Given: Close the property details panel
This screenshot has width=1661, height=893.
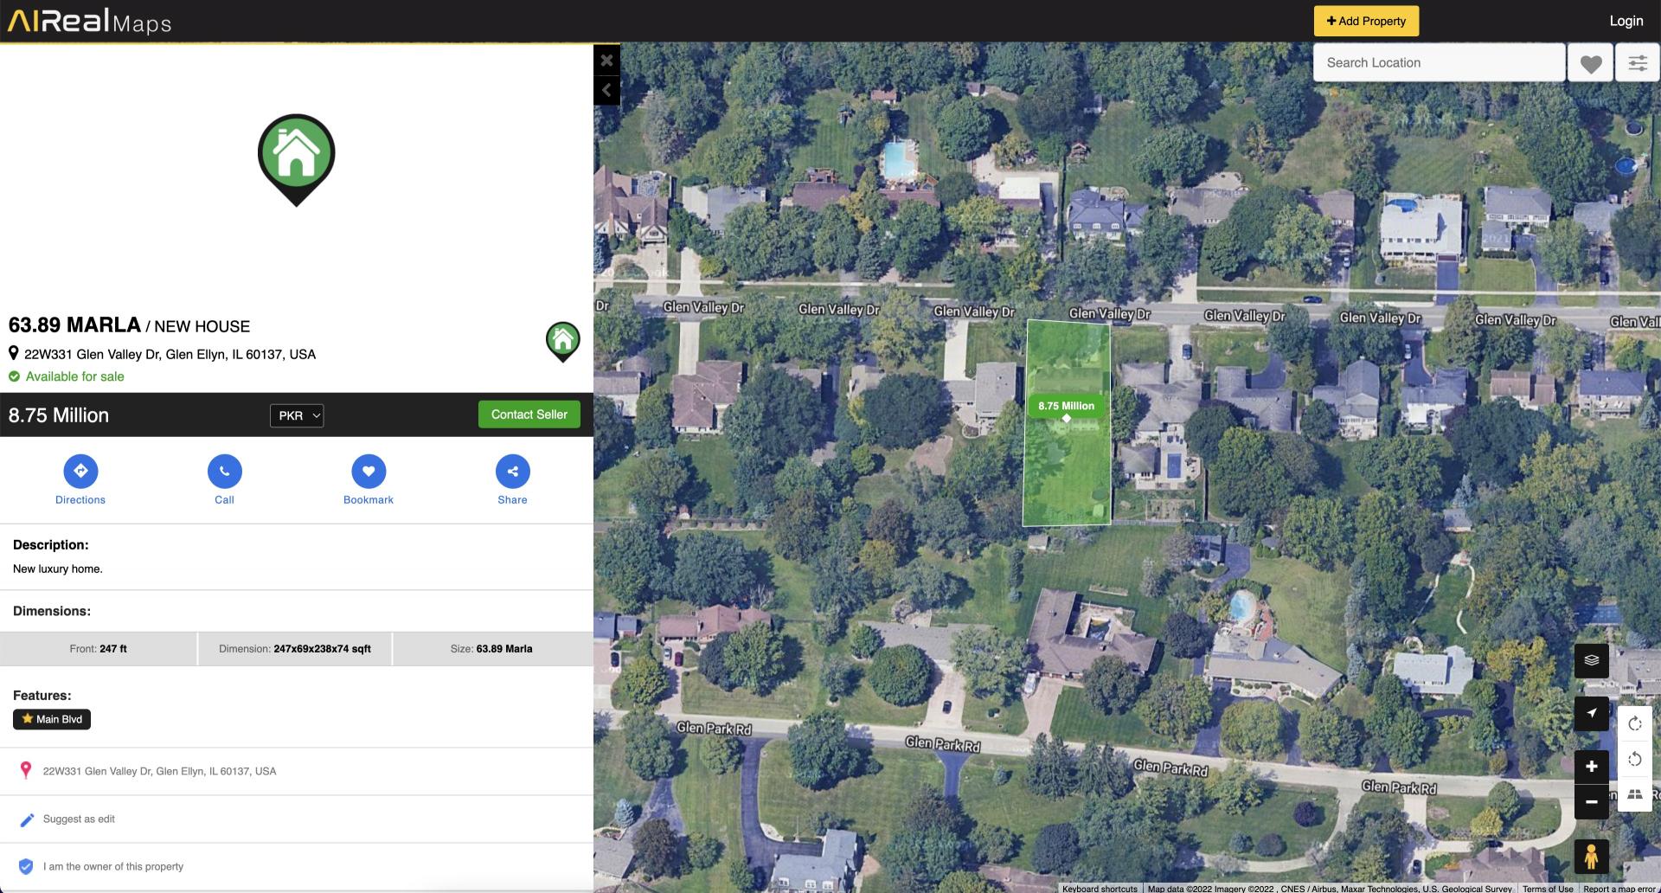Looking at the screenshot, I should 606,61.
